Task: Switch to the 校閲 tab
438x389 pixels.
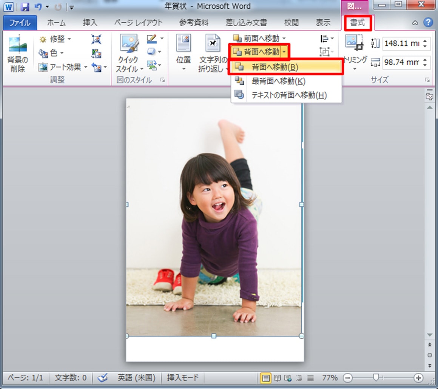Action: (x=291, y=23)
